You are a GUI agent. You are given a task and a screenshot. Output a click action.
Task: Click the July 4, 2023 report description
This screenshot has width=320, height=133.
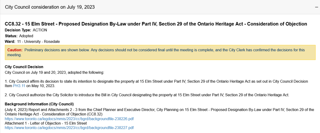coord(159,110)
